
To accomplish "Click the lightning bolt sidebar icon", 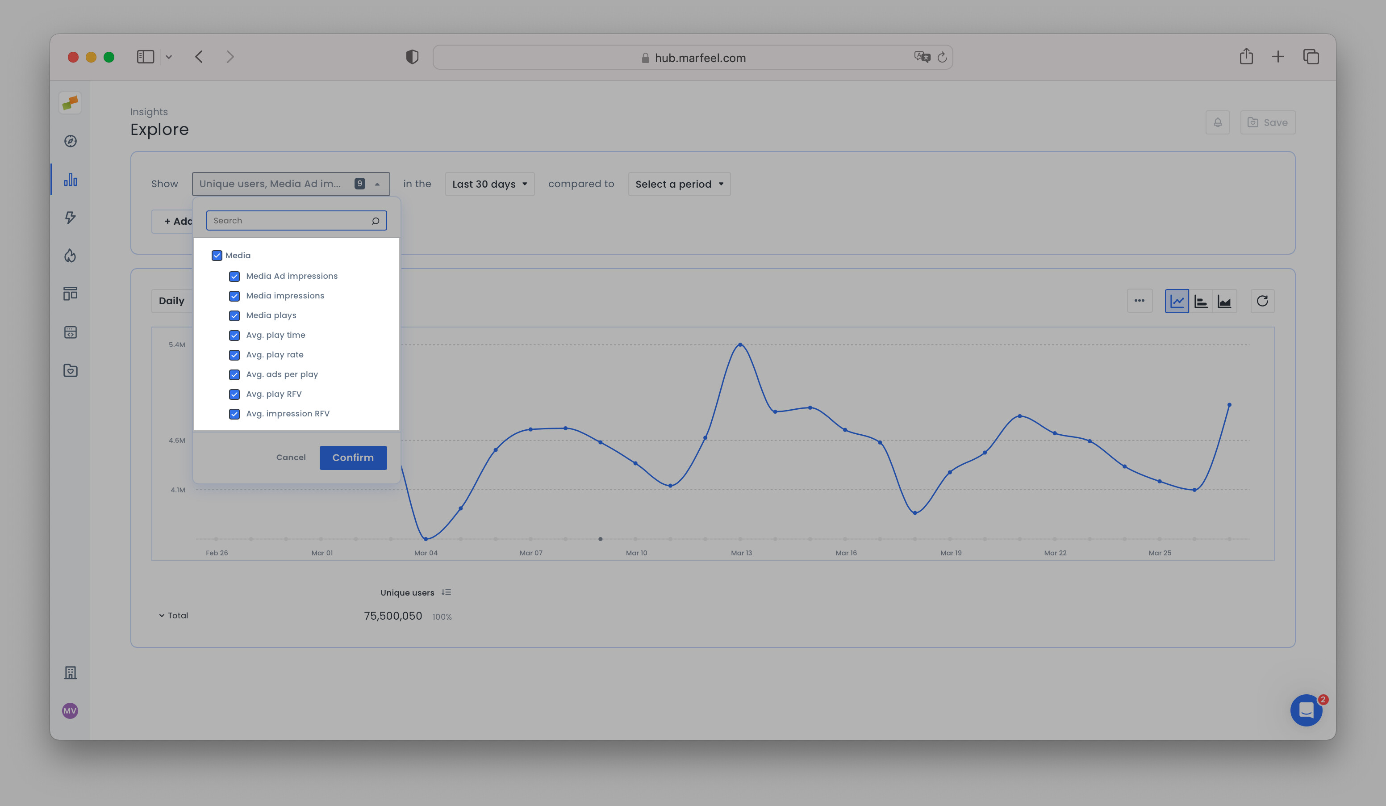I will pos(70,218).
